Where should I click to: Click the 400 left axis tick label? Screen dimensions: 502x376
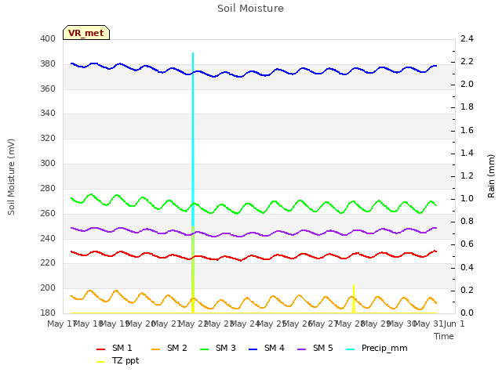pos(48,38)
